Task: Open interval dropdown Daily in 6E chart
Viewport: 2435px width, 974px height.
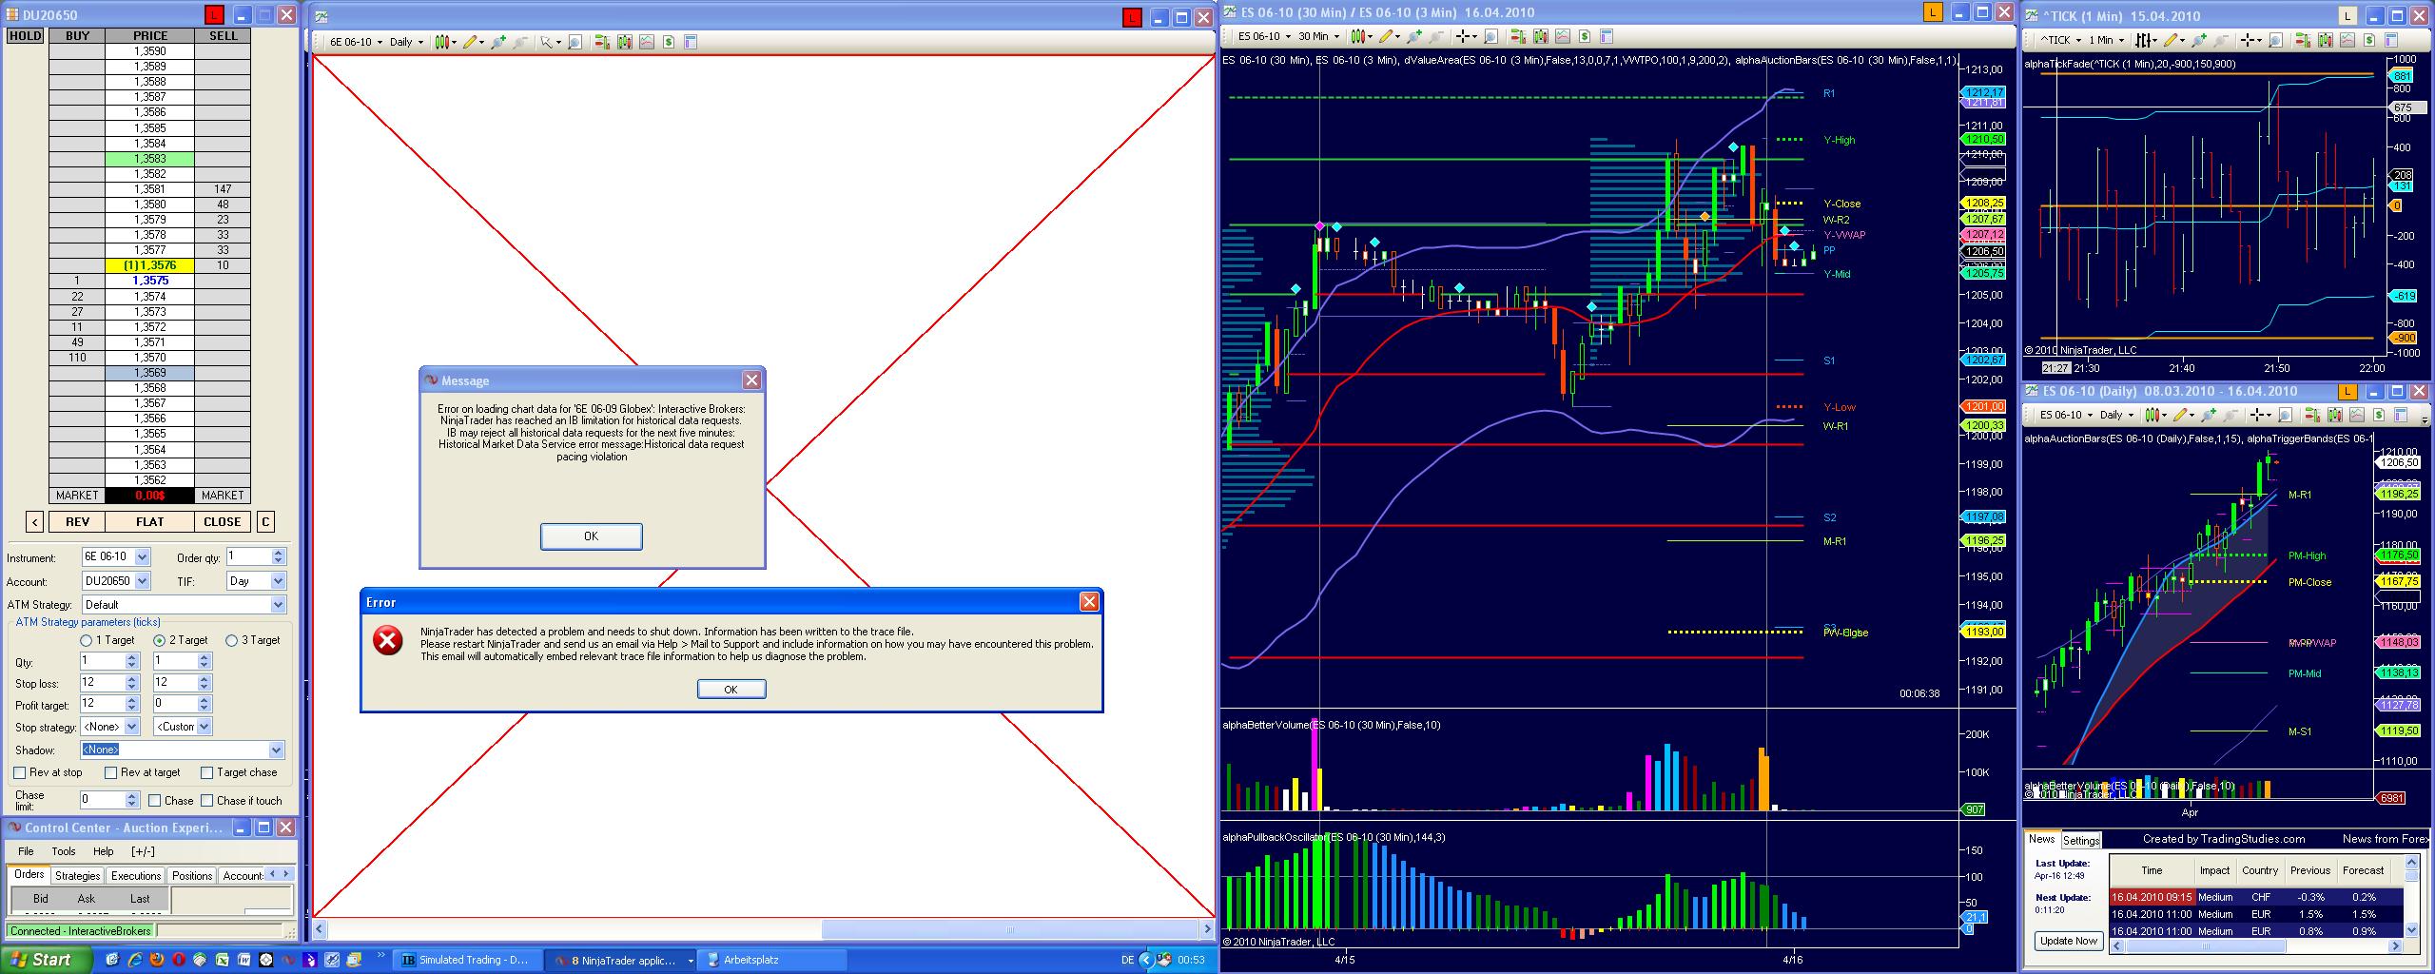Action: point(406,42)
